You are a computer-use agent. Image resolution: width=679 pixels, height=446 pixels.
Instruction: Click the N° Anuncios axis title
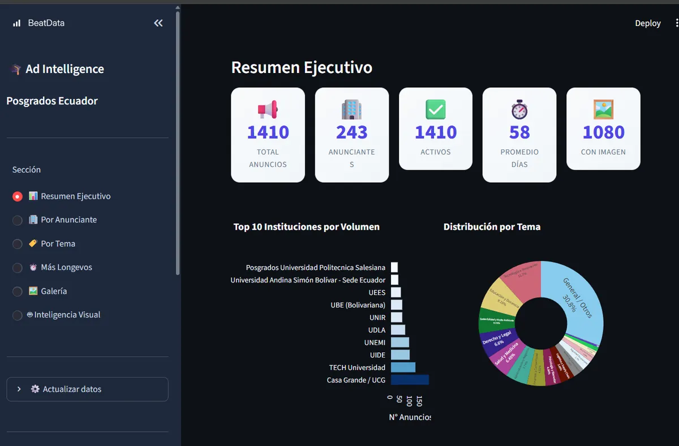410,417
